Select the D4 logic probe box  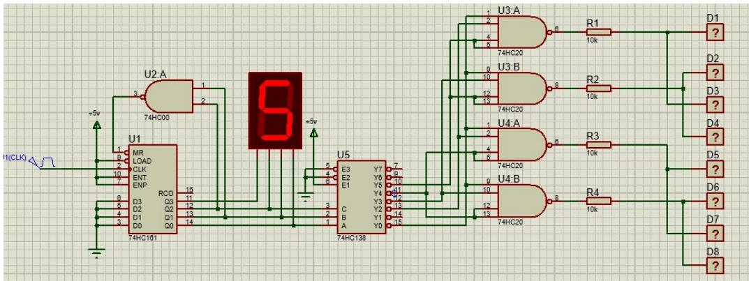pos(713,137)
